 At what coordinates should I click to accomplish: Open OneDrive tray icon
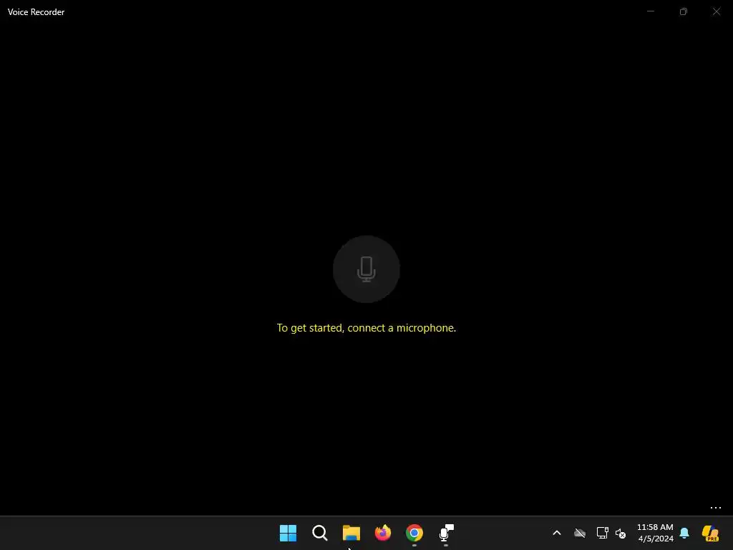click(x=580, y=533)
